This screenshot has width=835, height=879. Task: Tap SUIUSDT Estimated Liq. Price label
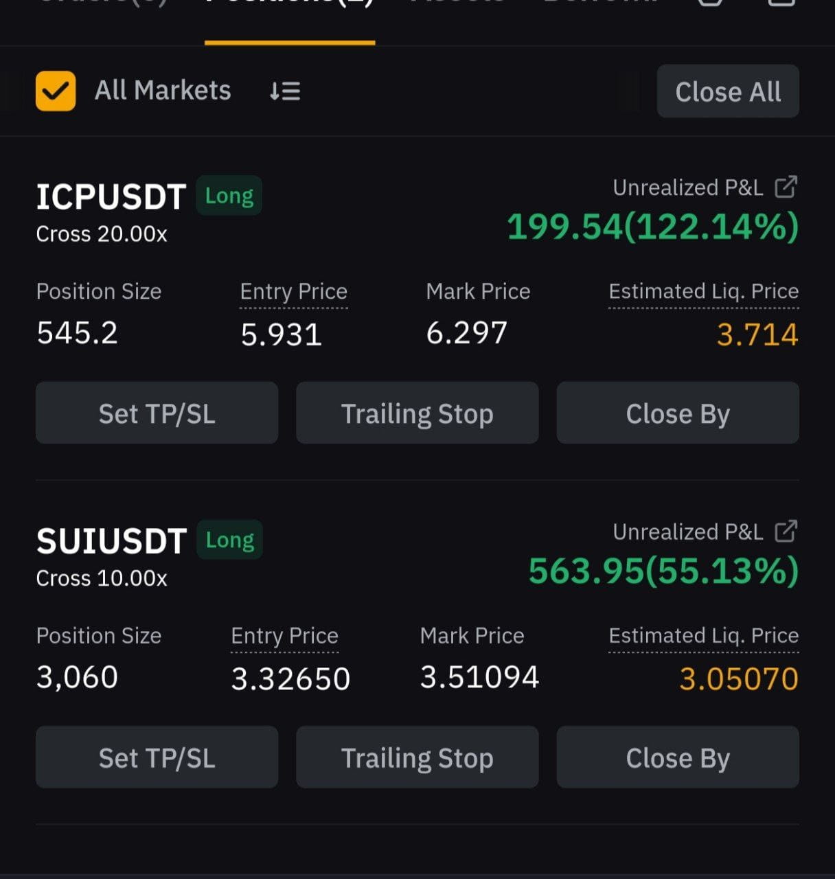click(x=704, y=636)
